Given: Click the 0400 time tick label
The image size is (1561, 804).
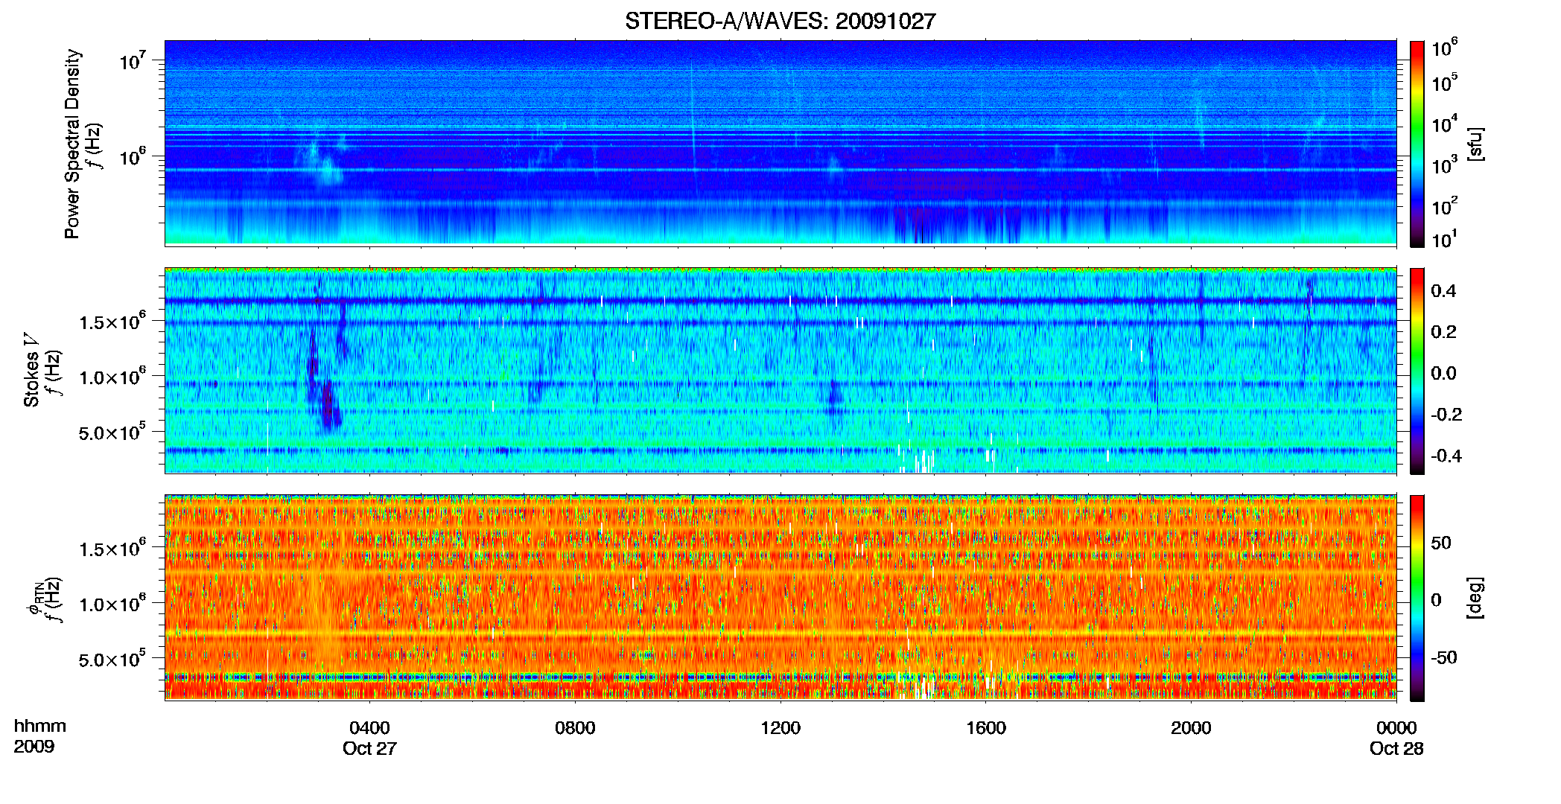Looking at the screenshot, I should (x=369, y=727).
